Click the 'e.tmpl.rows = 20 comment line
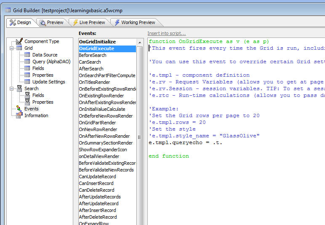Viewport: 325px width, 225px height. 177,122
